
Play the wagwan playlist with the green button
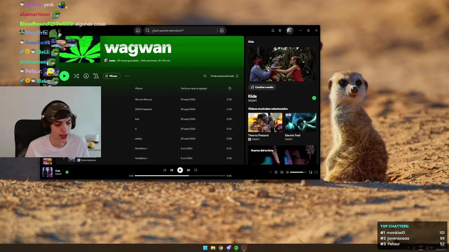pos(64,76)
